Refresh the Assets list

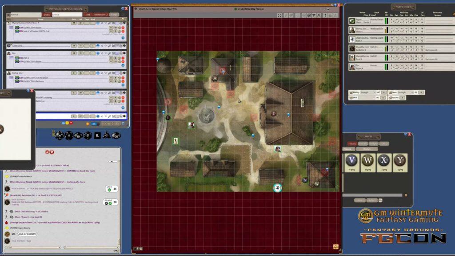coord(380,200)
